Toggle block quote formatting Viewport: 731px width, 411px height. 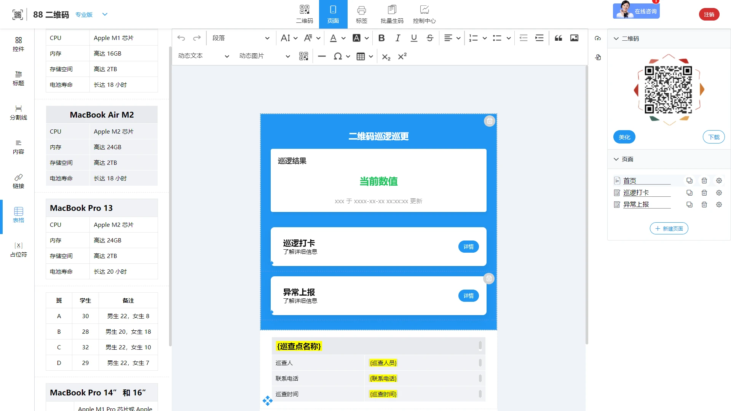click(x=559, y=38)
